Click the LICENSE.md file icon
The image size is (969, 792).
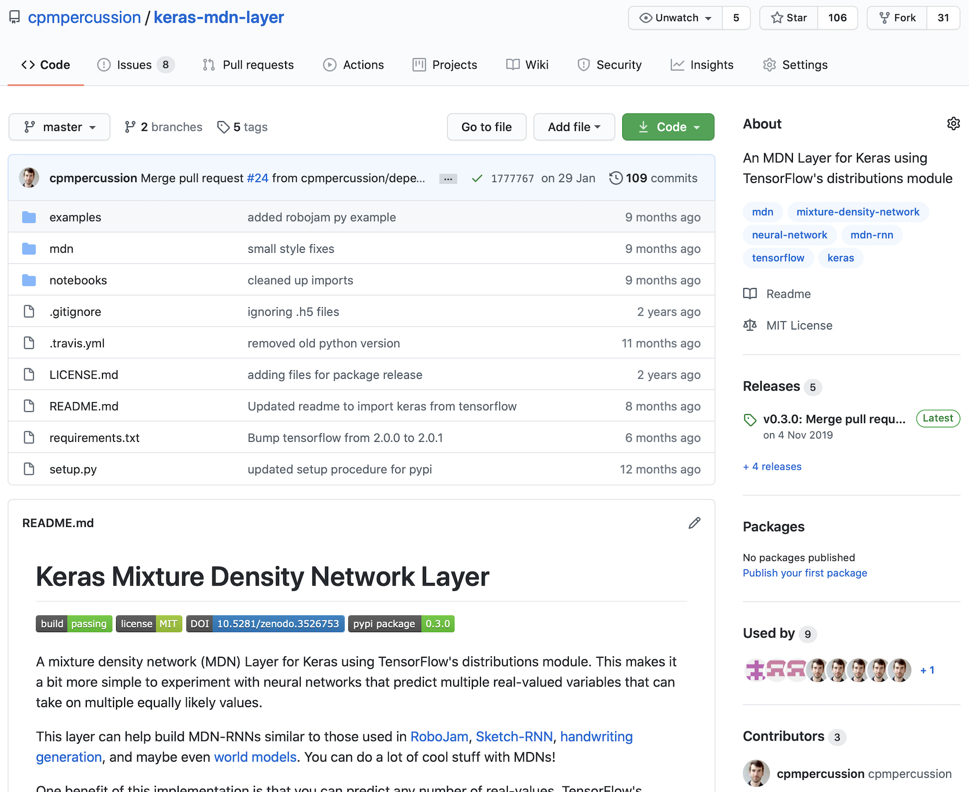29,375
